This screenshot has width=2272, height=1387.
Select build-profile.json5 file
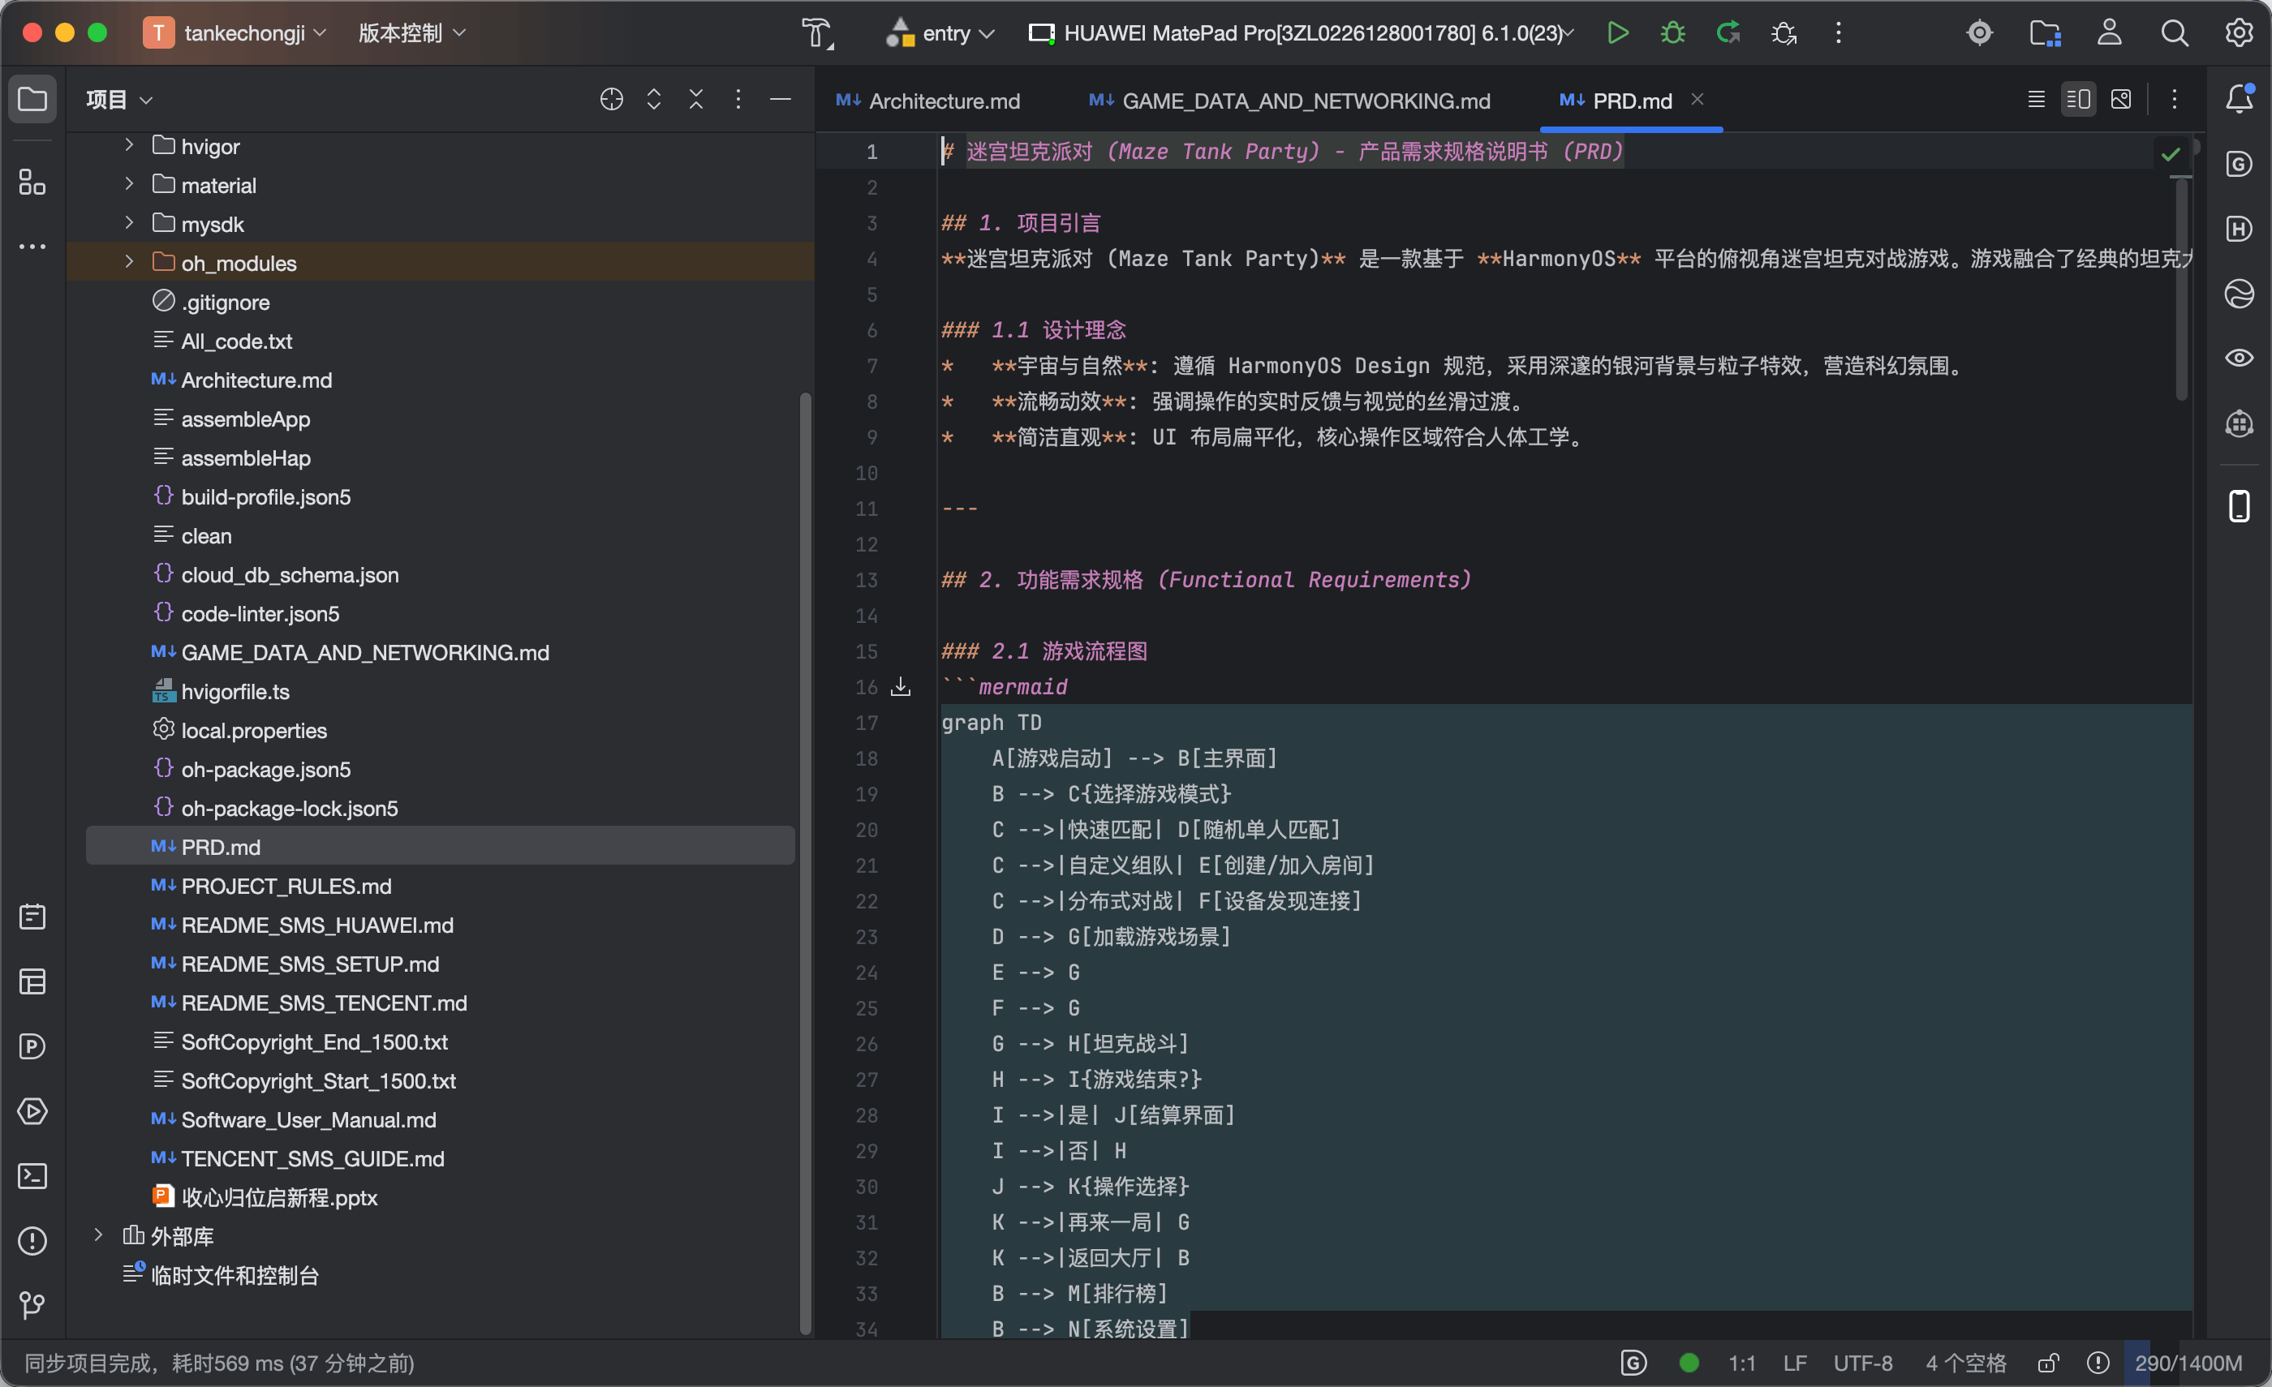[265, 496]
